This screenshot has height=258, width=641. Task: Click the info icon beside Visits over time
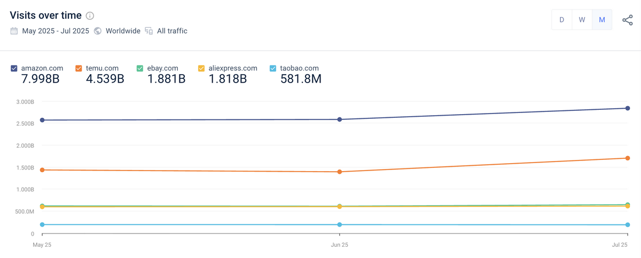pos(90,15)
